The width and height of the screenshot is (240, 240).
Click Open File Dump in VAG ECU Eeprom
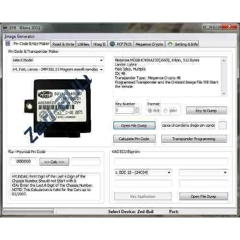(x=204, y=196)
